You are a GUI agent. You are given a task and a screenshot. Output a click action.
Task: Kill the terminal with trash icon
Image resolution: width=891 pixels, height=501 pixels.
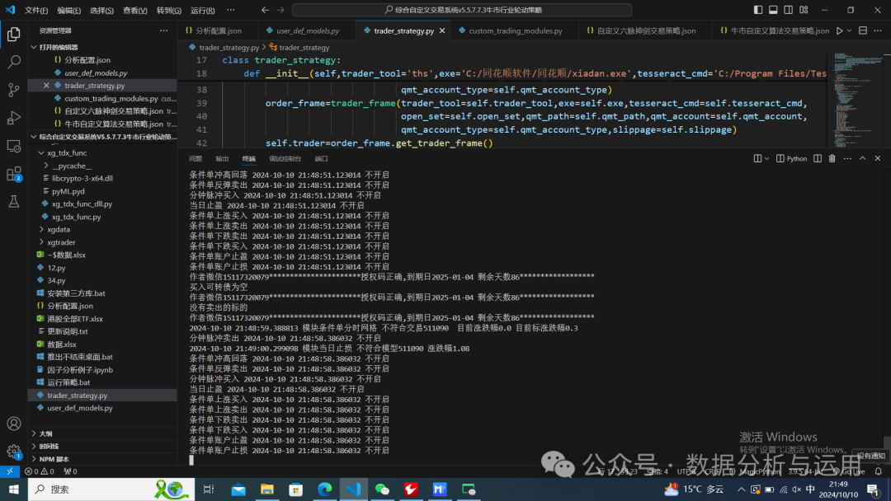pyautogui.click(x=832, y=158)
